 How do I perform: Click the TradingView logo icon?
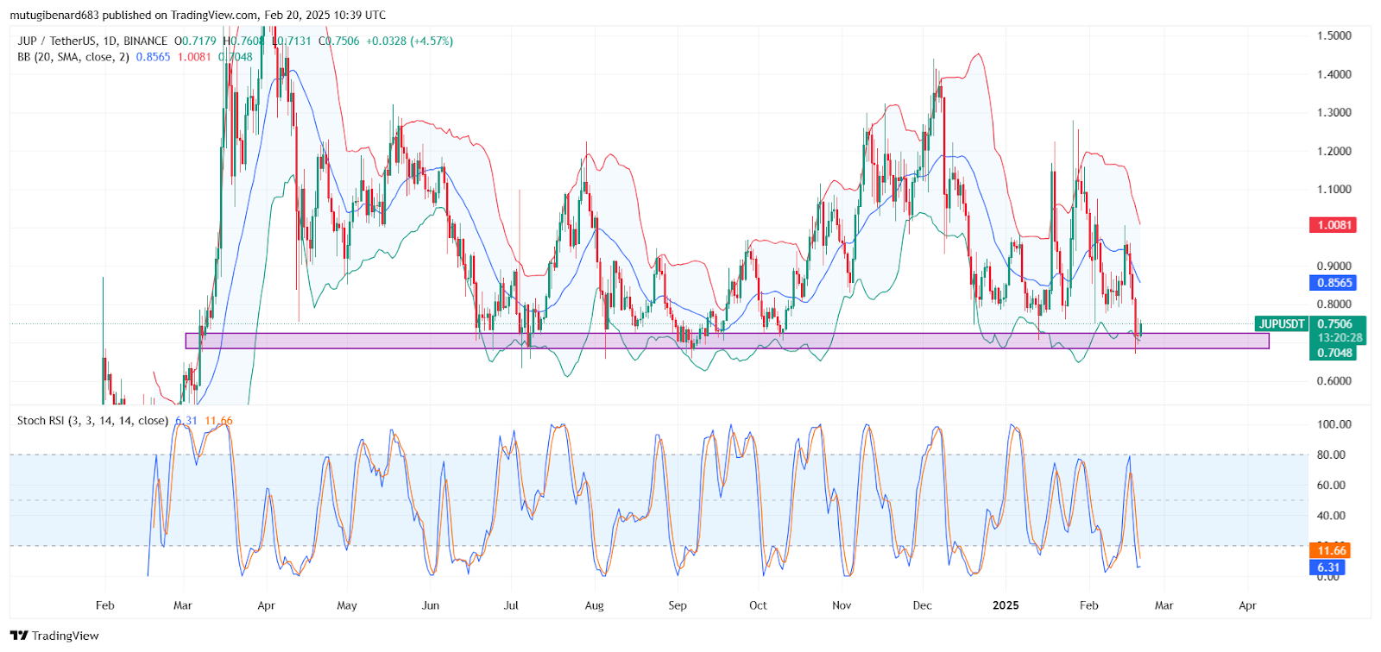pyautogui.click(x=19, y=636)
